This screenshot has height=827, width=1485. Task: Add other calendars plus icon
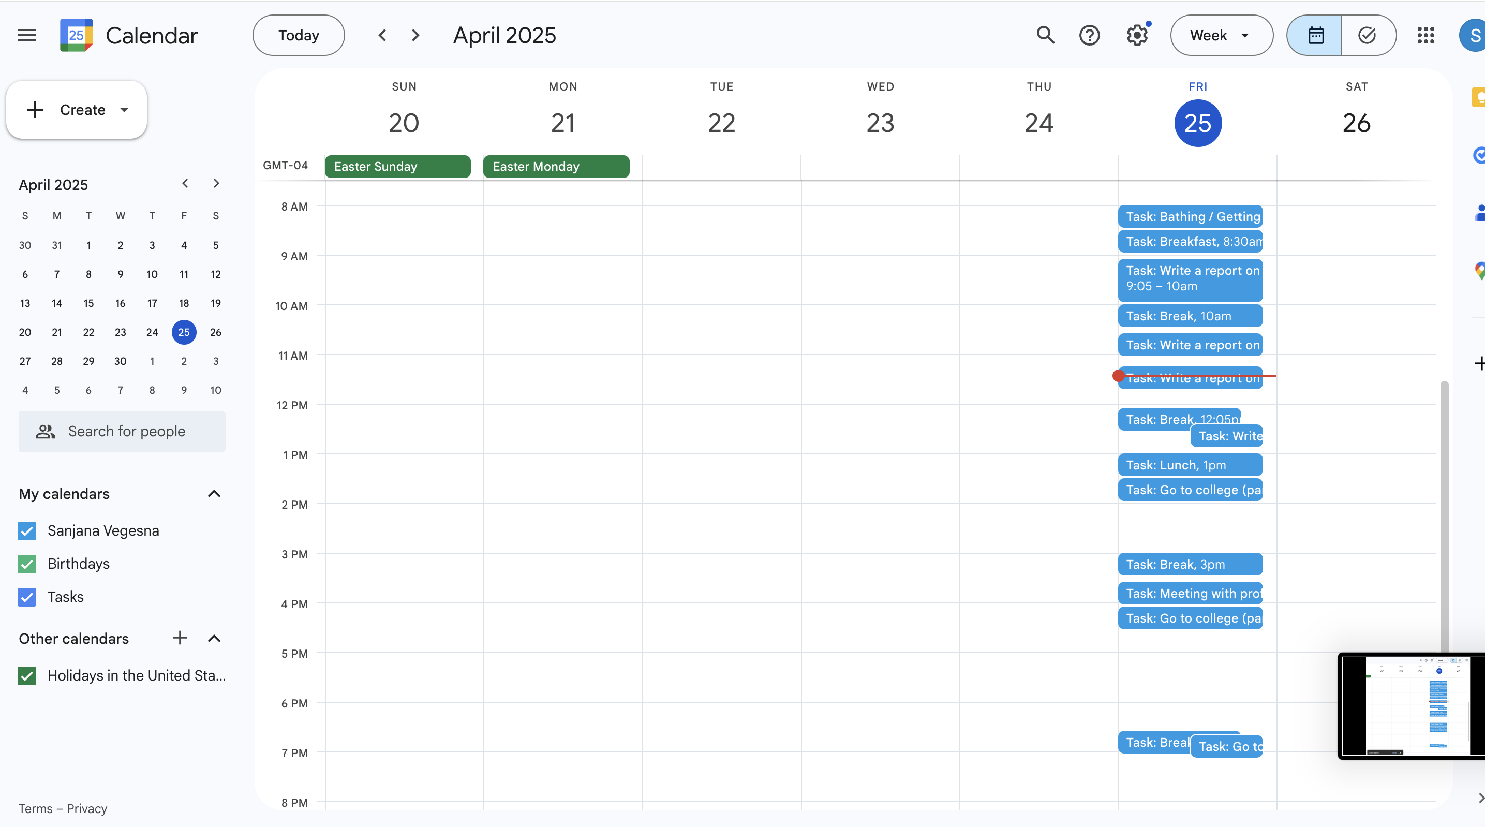coord(180,638)
